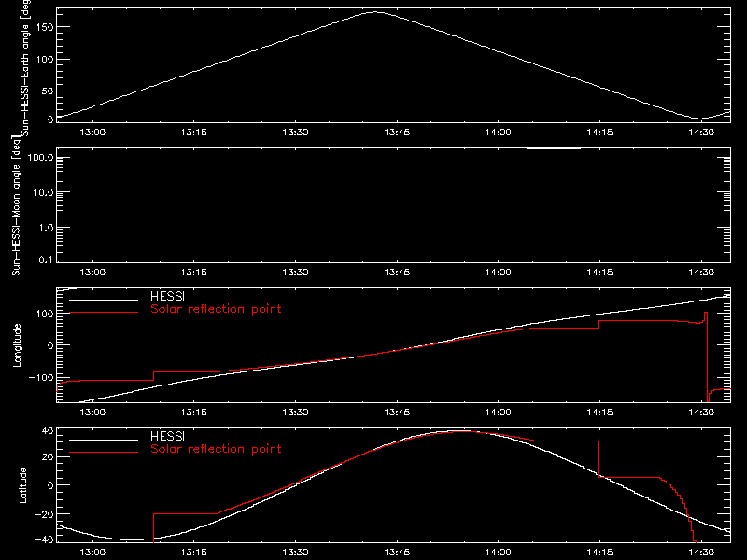Click the '10.0' y-axis label of the Moon angle plot
The height and width of the screenshot is (560, 747).
(x=44, y=192)
